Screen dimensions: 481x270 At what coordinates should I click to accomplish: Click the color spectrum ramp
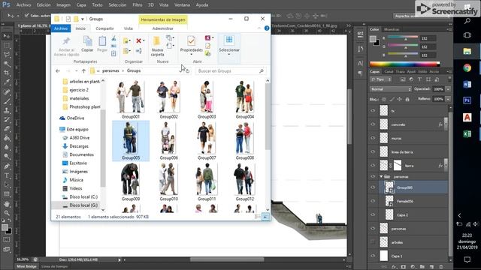coord(404,64)
